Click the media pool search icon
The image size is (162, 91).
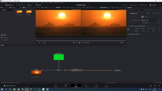29,8
